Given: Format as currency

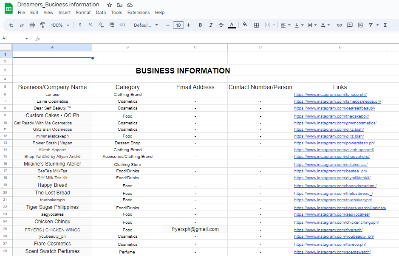Looking at the screenshot, I should click(80, 25).
